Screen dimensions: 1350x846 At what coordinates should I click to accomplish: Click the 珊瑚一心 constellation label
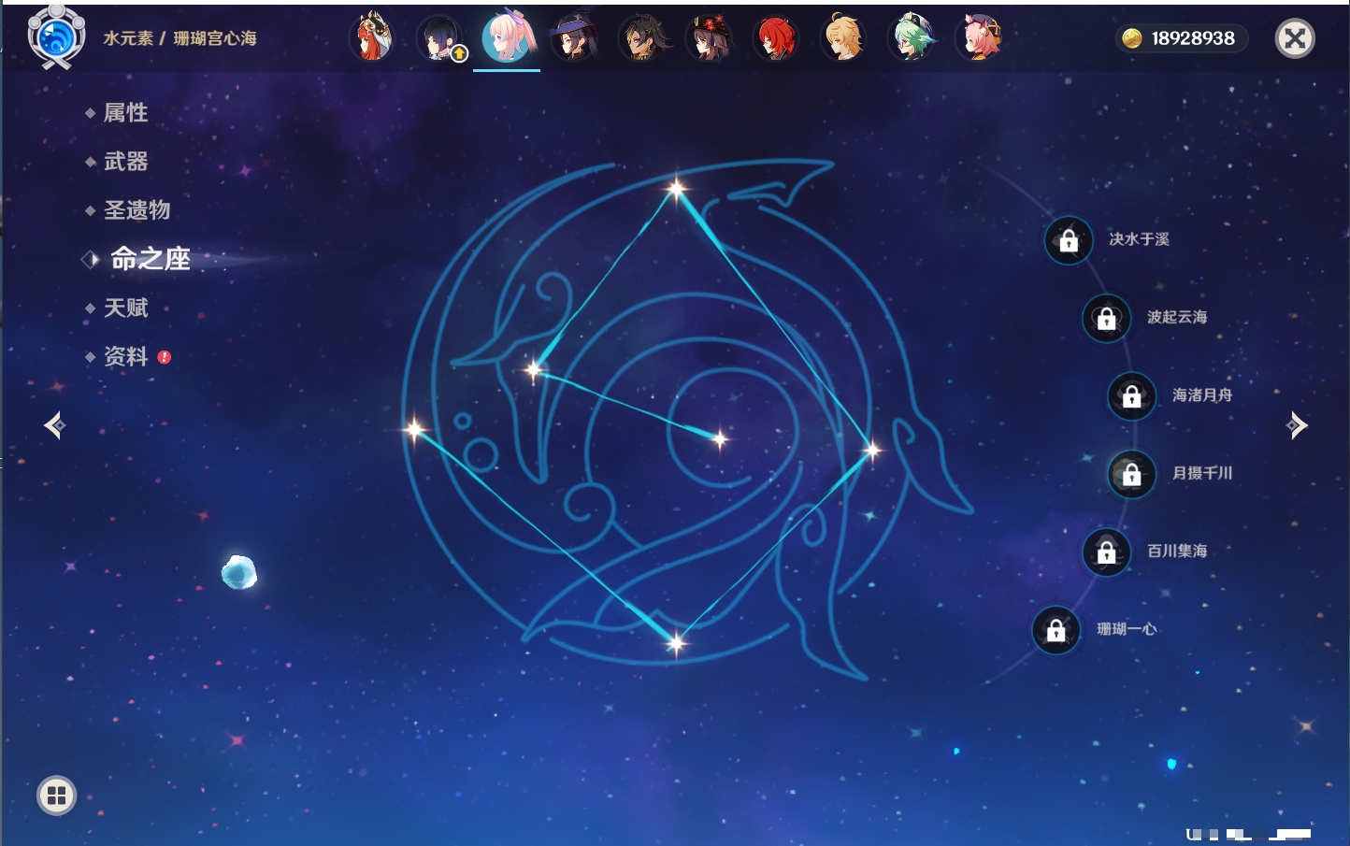click(1127, 629)
